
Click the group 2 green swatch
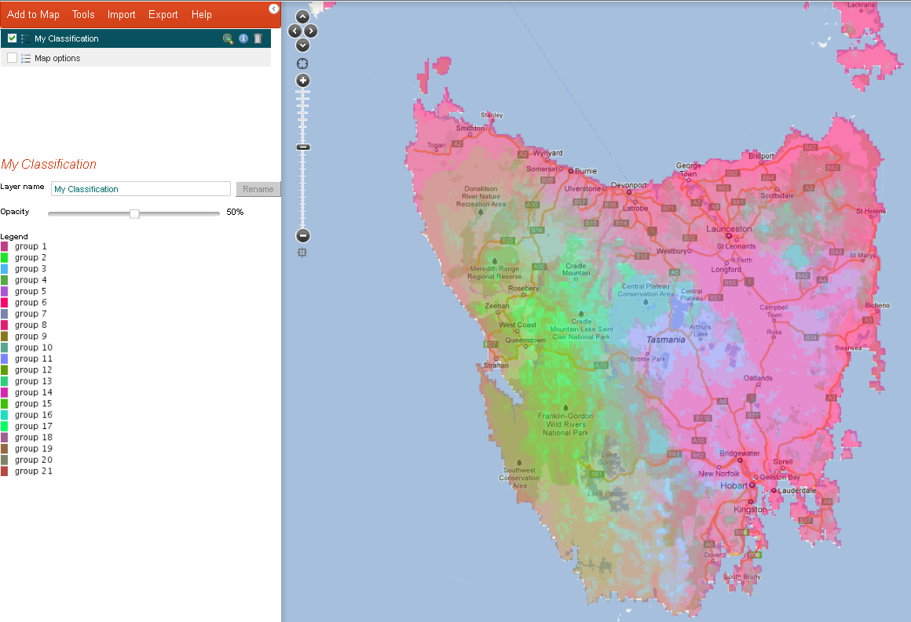[x=4, y=257]
